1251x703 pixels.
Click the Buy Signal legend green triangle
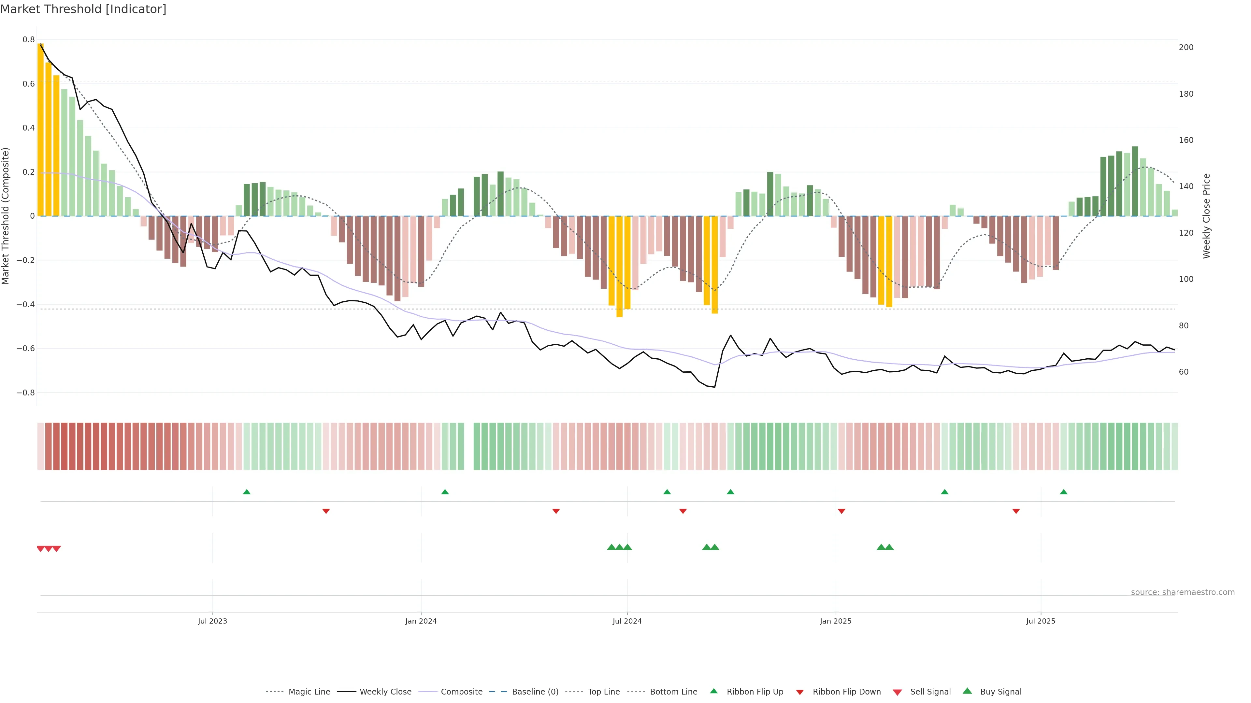click(x=967, y=691)
